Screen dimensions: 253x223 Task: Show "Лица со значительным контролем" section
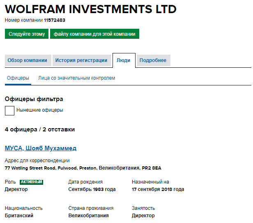(76, 78)
